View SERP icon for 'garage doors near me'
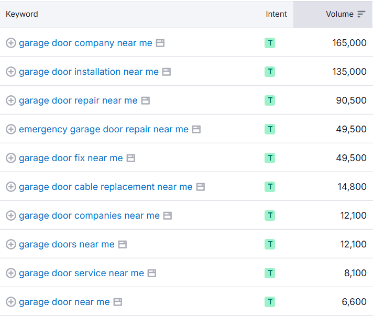This screenshot has width=373, height=317. click(123, 244)
